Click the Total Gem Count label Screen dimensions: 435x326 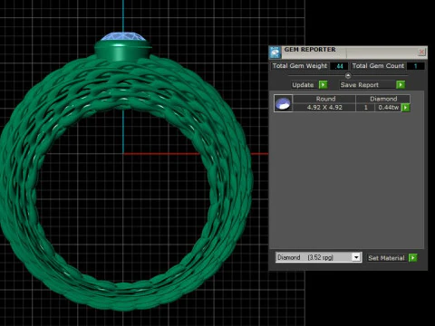click(x=378, y=66)
